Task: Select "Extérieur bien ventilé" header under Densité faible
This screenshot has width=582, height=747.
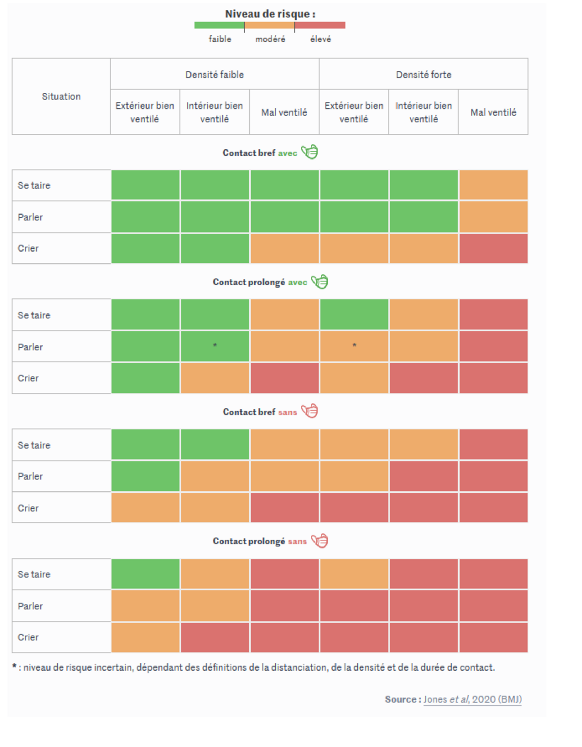Action: [145, 112]
